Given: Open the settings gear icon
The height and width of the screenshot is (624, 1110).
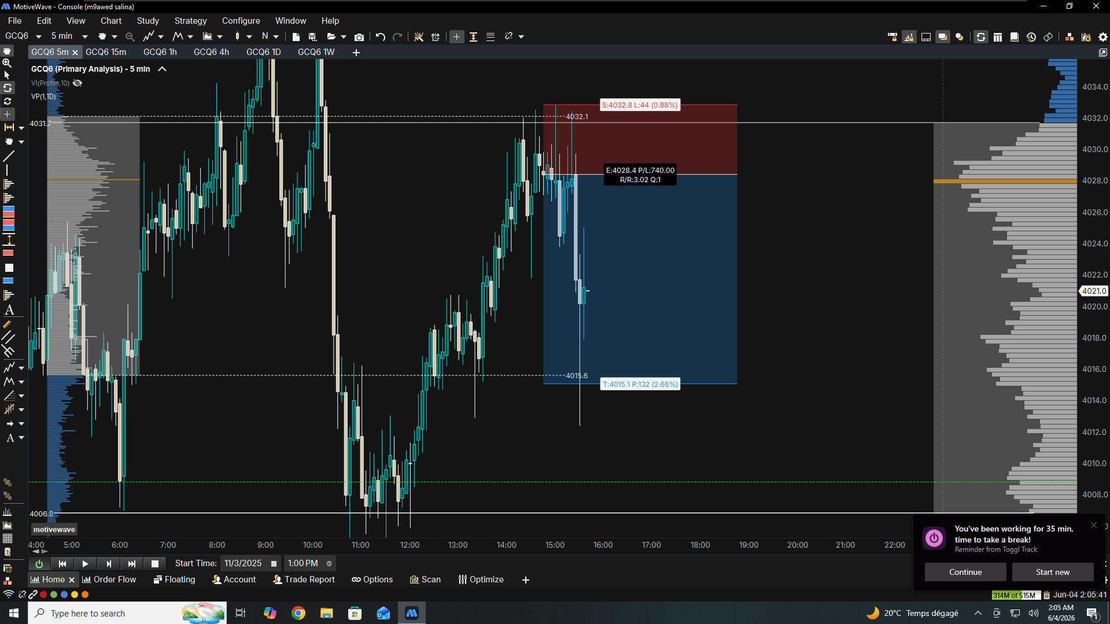Looking at the screenshot, I should 1102,36.
